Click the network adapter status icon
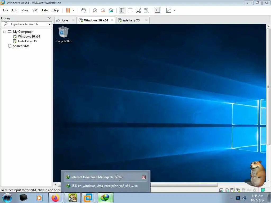Image resolution: width=271 pixels, height=203 pixels. (x=238, y=190)
